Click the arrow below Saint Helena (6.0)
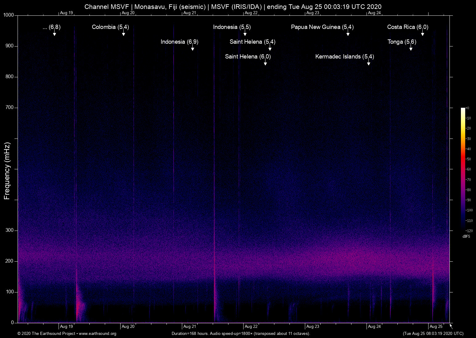Viewport: 476px width, 338px height. [x=265, y=63]
